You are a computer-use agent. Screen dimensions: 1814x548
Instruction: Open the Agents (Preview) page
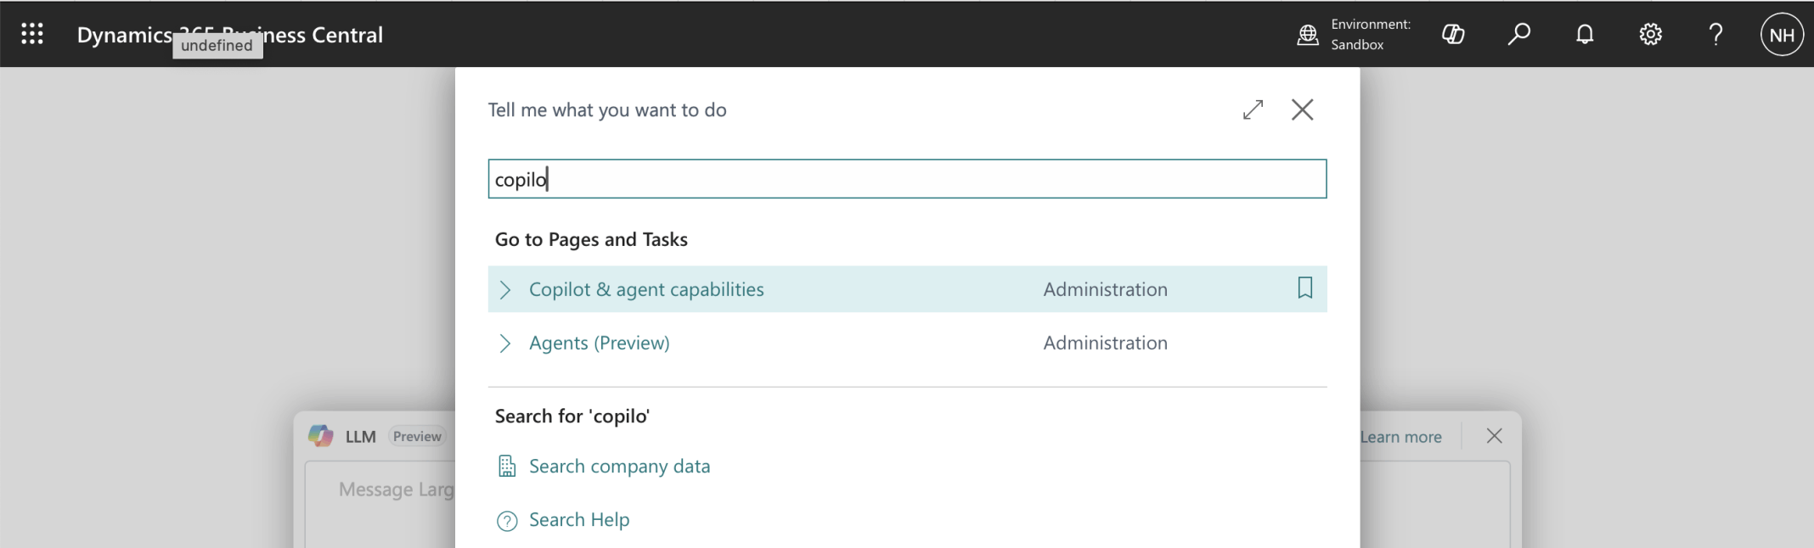(x=599, y=343)
